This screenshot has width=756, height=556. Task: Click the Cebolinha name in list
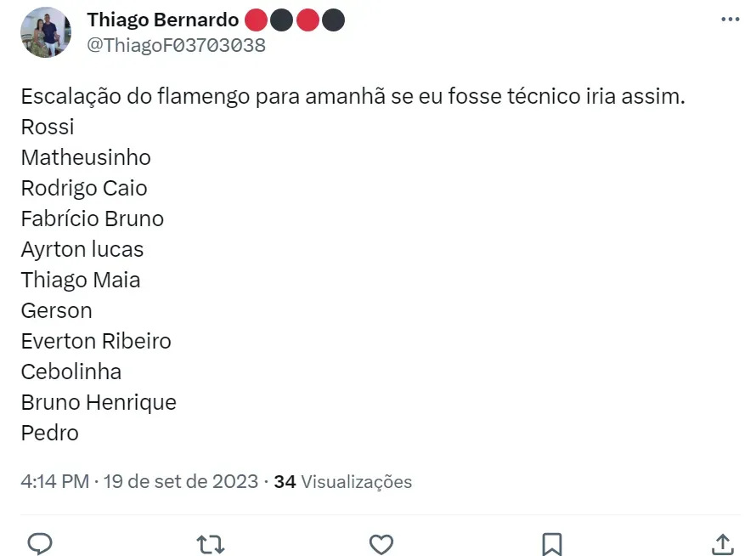(x=71, y=372)
